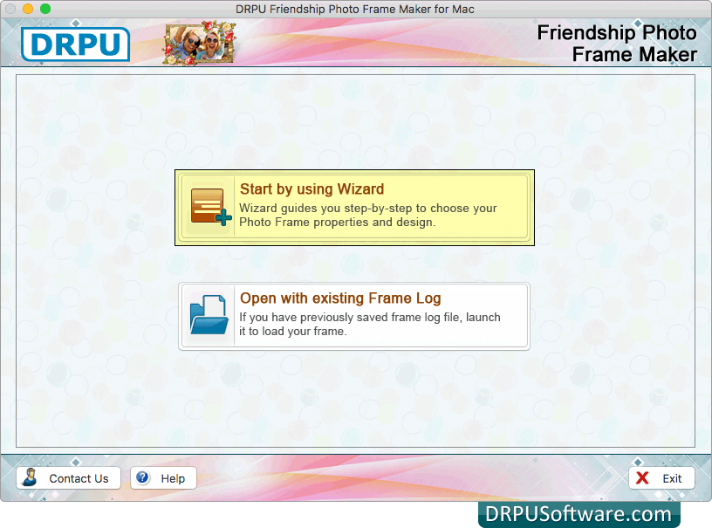This screenshot has width=712, height=528.
Task: Click the blue question mark help icon
Action: coord(142,477)
